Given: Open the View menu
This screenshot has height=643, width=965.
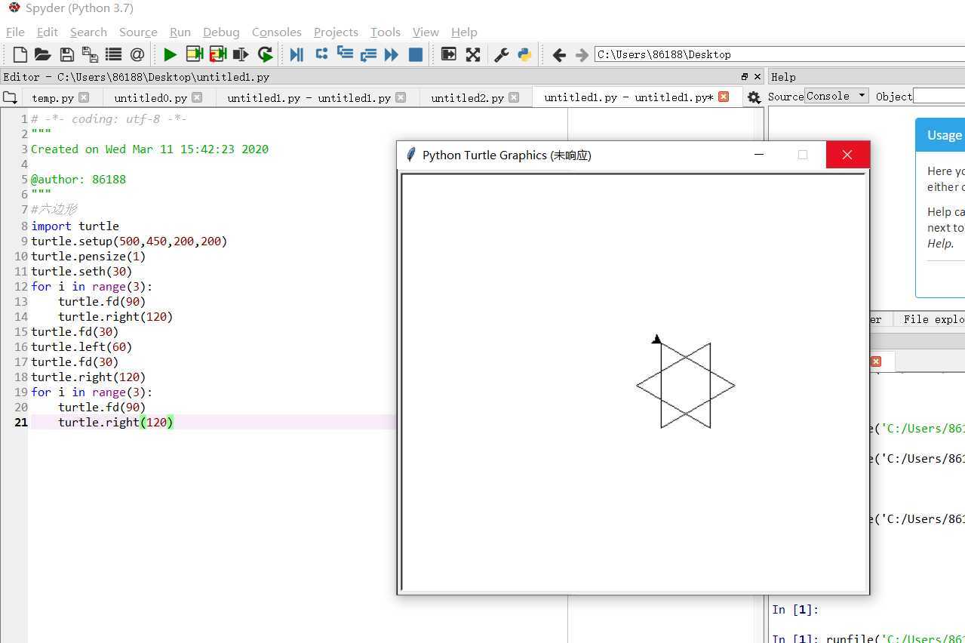Looking at the screenshot, I should tap(426, 32).
